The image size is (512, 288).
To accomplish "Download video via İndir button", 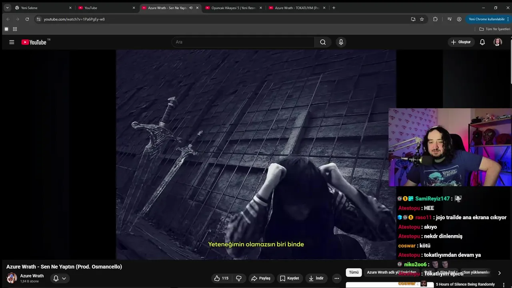I will point(316,278).
